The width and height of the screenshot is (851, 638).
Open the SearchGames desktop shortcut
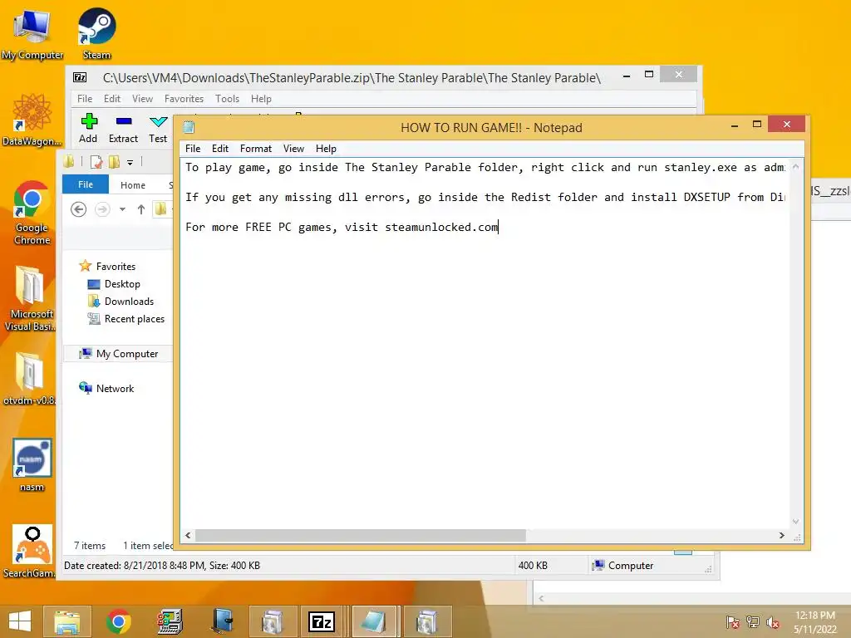click(x=30, y=552)
